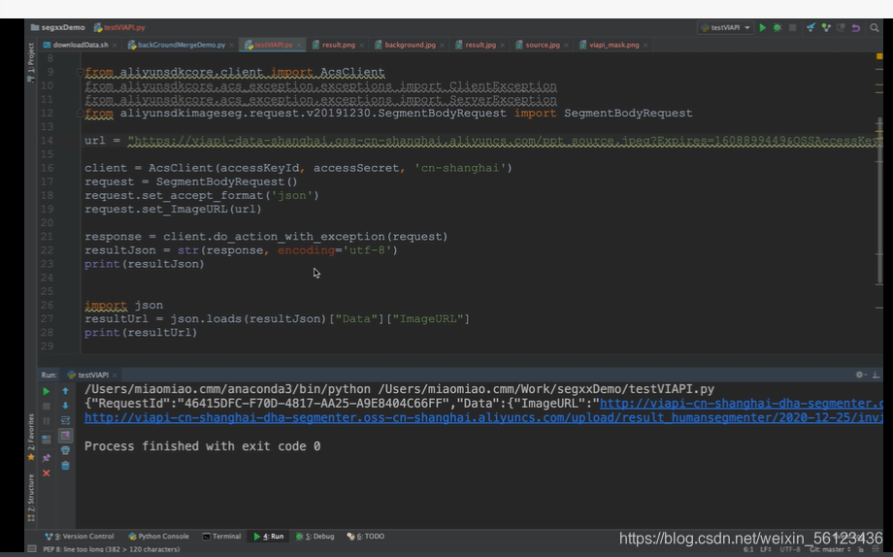Click the line 14 url string
Image resolution: width=893 pixels, height=557 pixels.
(505, 141)
